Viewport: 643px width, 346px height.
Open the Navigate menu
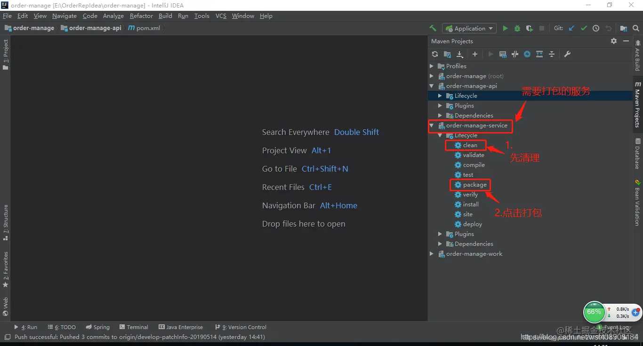(x=64, y=16)
